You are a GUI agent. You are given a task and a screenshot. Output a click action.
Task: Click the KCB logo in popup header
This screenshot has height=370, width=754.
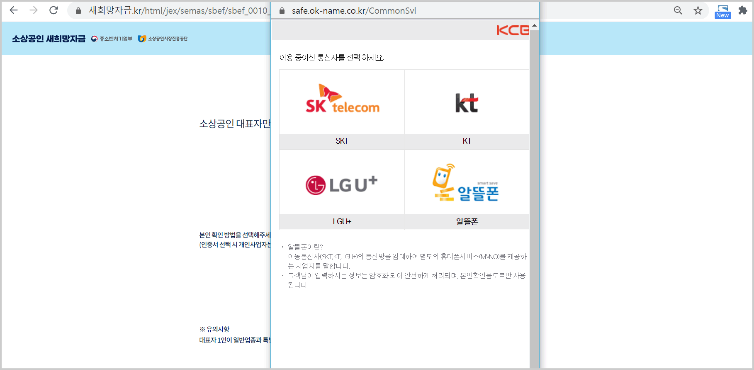pyautogui.click(x=513, y=30)
